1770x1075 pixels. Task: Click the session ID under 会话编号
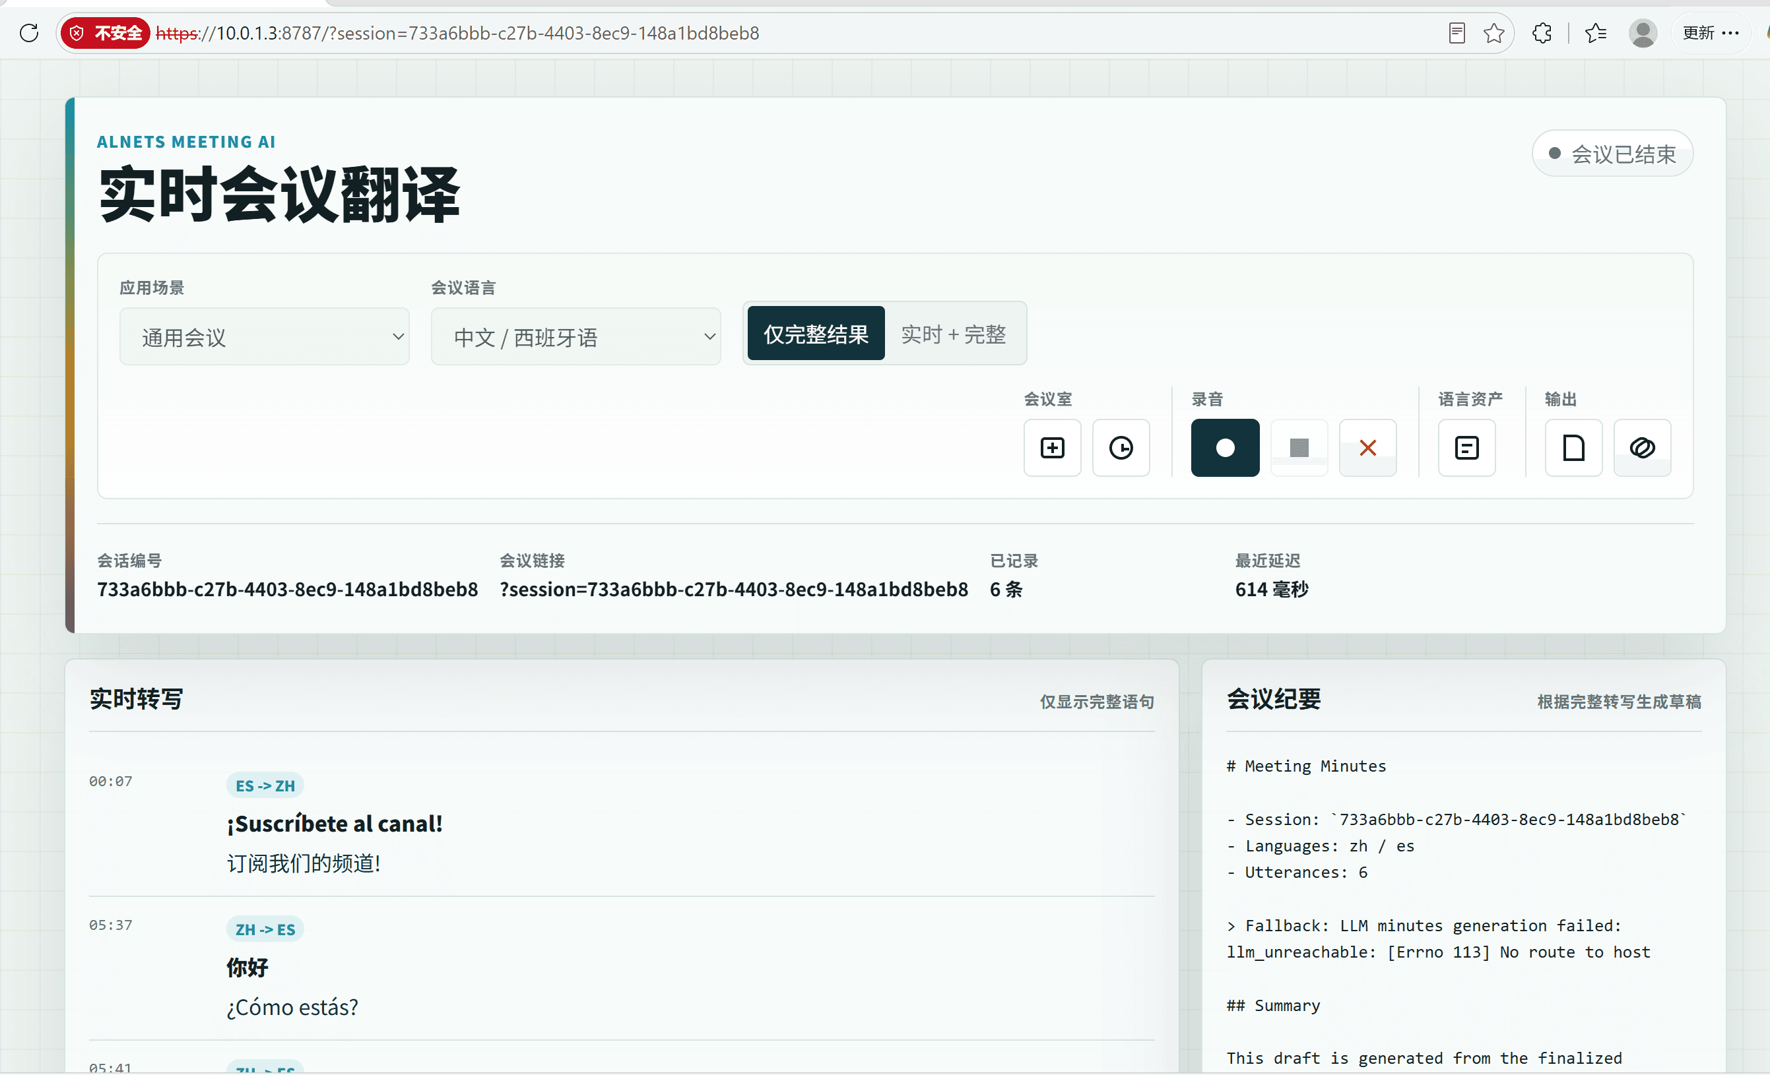click(287, 589)
